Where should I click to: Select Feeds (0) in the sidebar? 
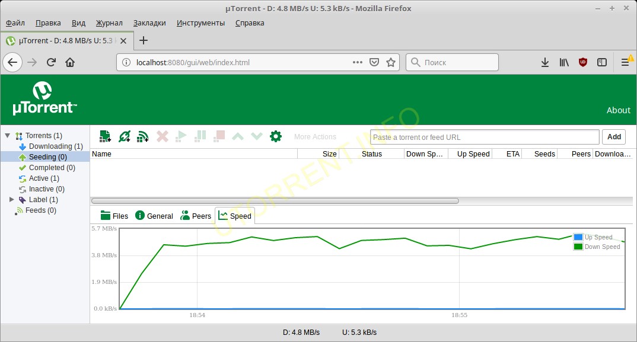40,210
